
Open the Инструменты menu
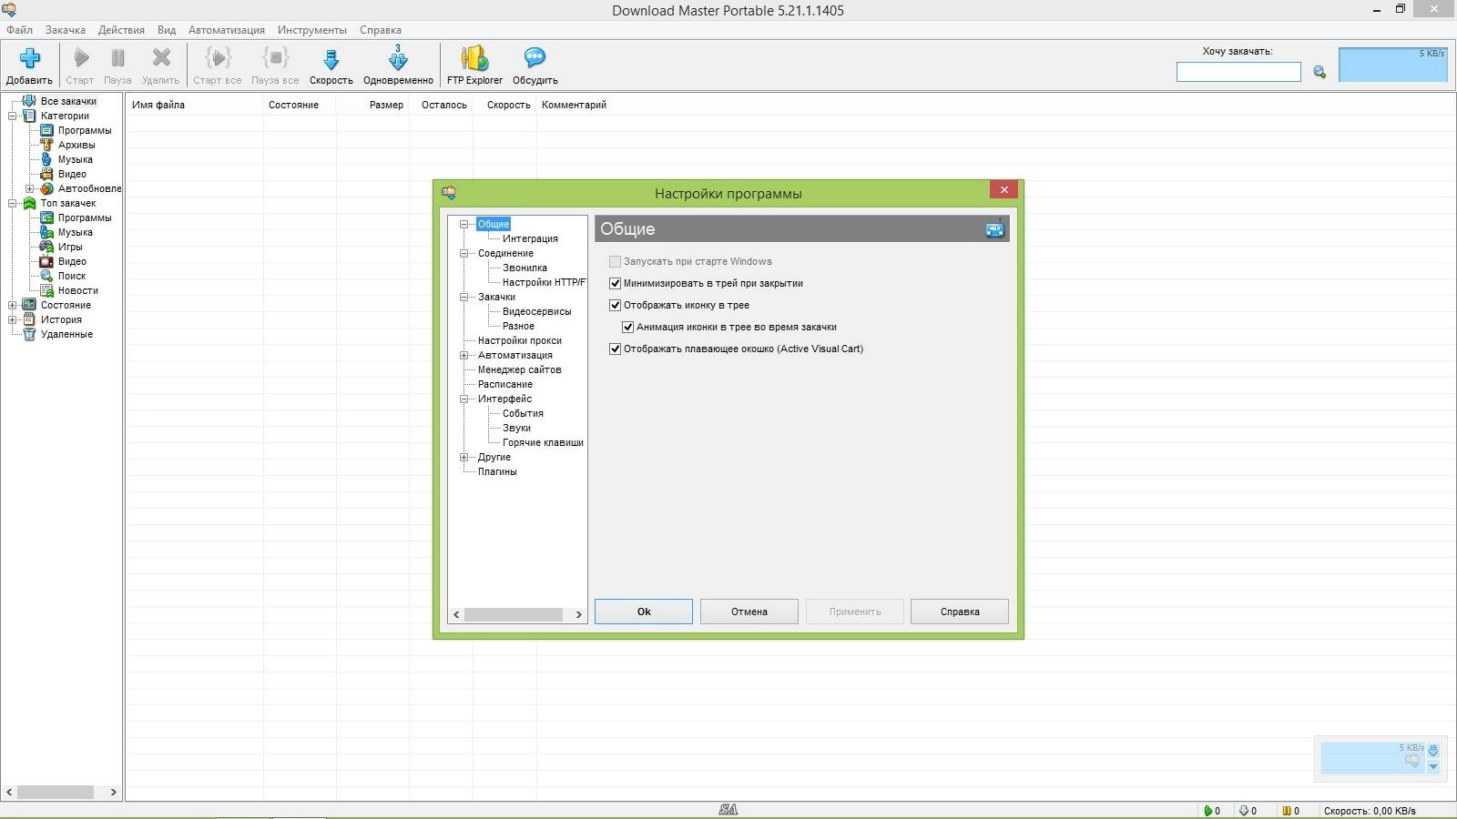(312, 30)
